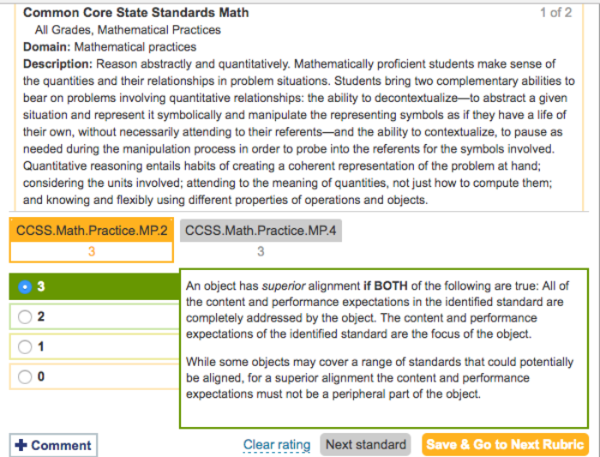Click the standard Description paragraph
The width and height of the screenshot is (600, 457).
291,132
